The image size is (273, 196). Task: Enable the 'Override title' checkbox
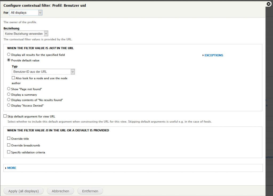pyautogui.click(x=9, y=138)
